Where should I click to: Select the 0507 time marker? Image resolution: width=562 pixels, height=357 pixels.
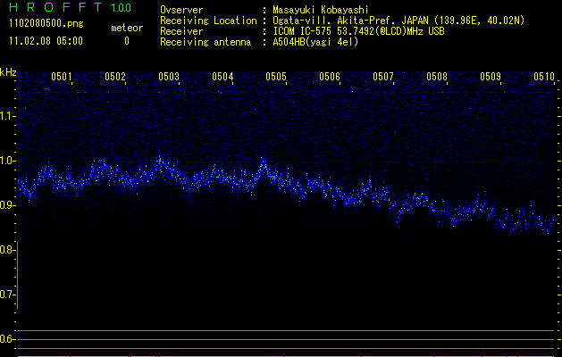point(383,77)
